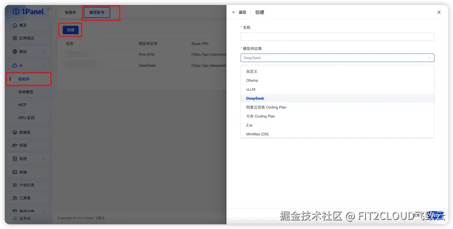The height and width of the screenshot is (229, 453).
Task: Open the 模型供应商 dropdown
Action: (x=337, y=58)
